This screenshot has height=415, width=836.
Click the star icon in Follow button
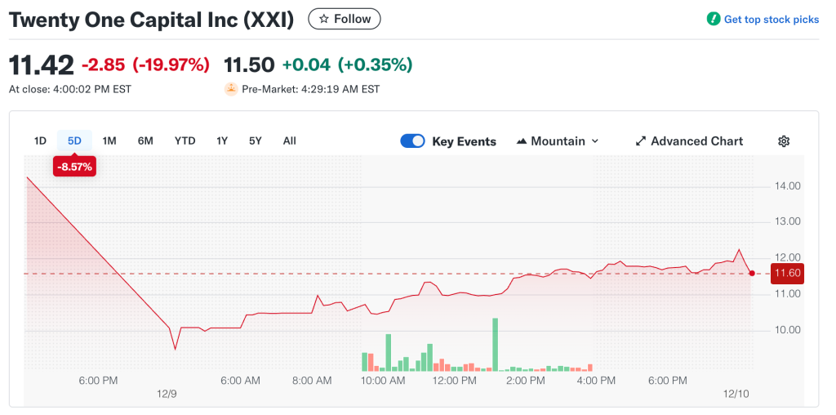click(x=324, y=19)
